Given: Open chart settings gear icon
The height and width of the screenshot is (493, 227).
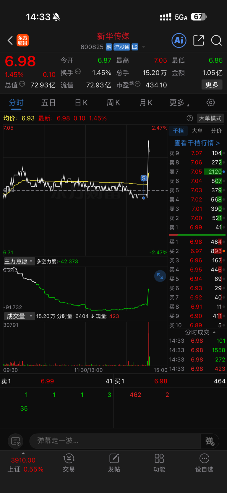Looking at the screenshot, I should point(210,102).
